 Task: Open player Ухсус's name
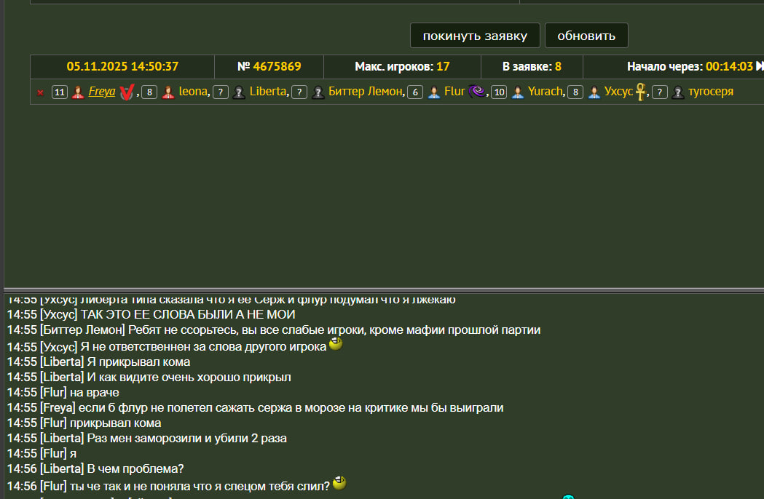[x=618, y=92]
